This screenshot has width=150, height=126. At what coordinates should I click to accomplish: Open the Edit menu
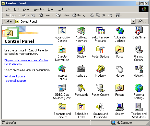16,9
